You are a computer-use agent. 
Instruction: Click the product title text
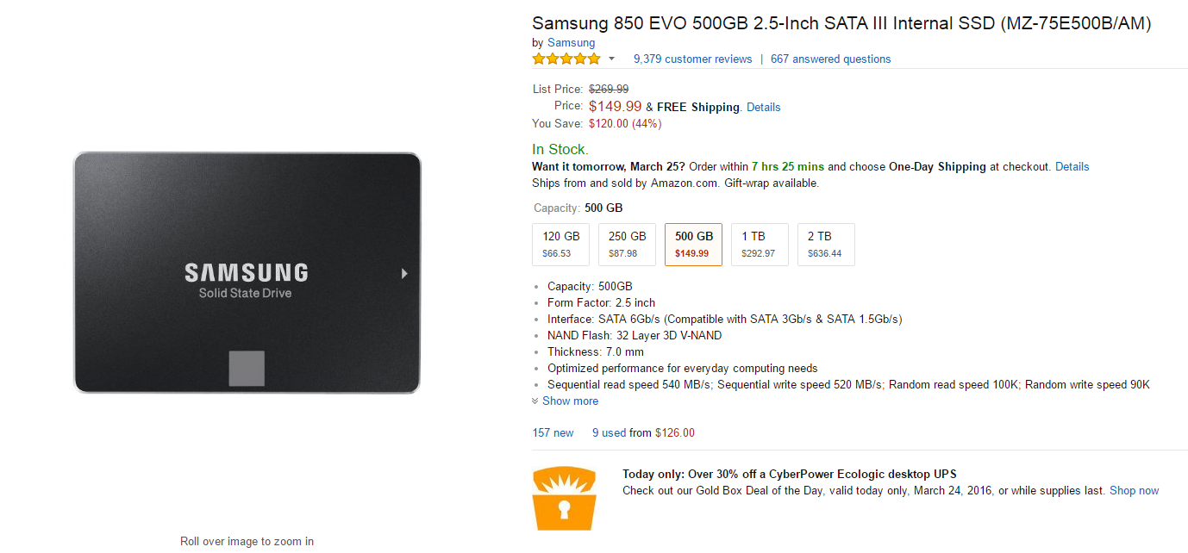[x=841, y=23]
